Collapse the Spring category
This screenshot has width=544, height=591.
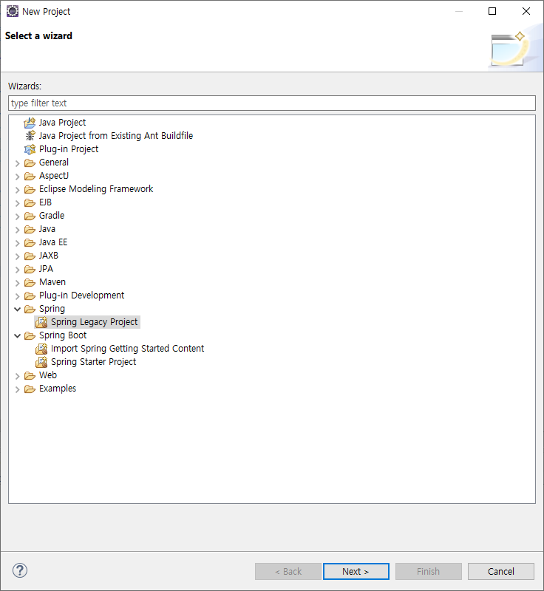tap(17, 309)
